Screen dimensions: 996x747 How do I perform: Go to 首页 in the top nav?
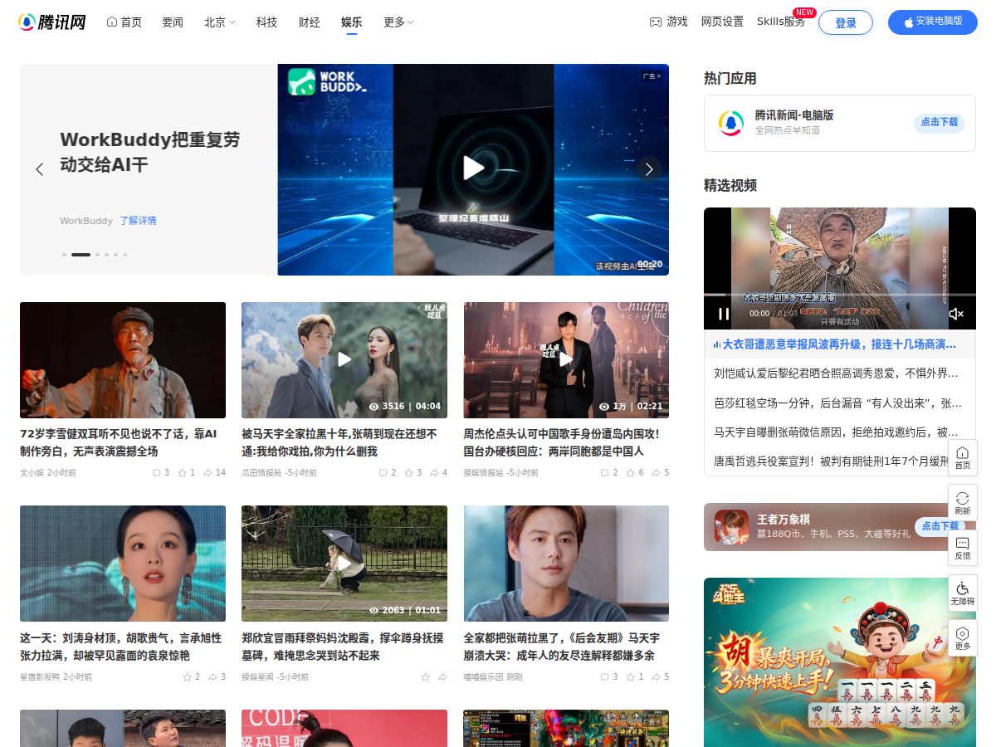point(124,22)
